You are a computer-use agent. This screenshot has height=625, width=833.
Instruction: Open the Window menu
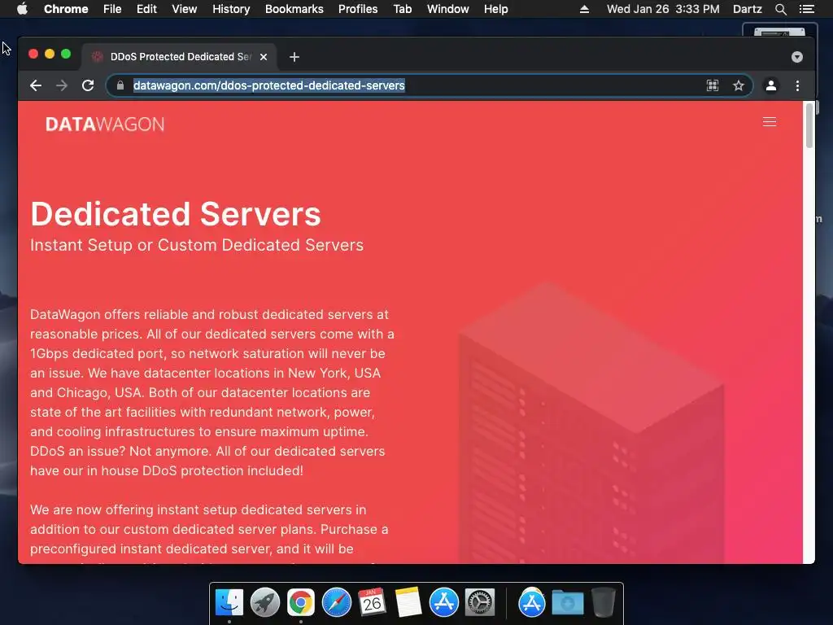pos(448,9)
